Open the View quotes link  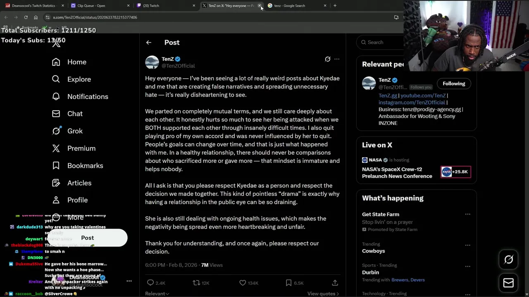click(x=323, y=294)
